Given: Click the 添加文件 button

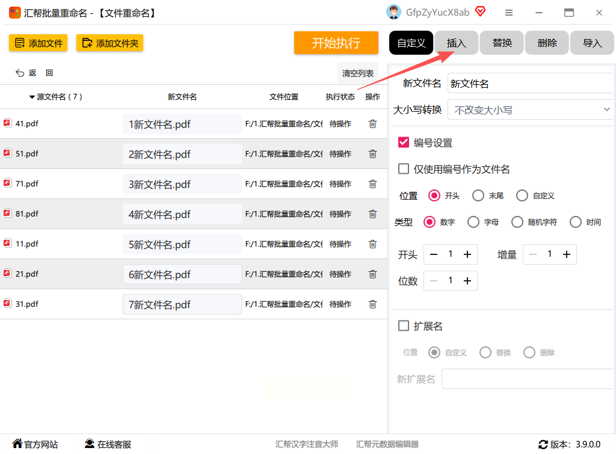Looking at the screenshot, I should [38, 43].
